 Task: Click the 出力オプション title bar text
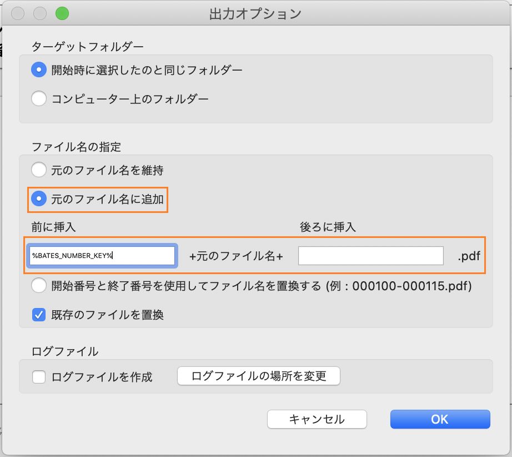coord(255,13)
